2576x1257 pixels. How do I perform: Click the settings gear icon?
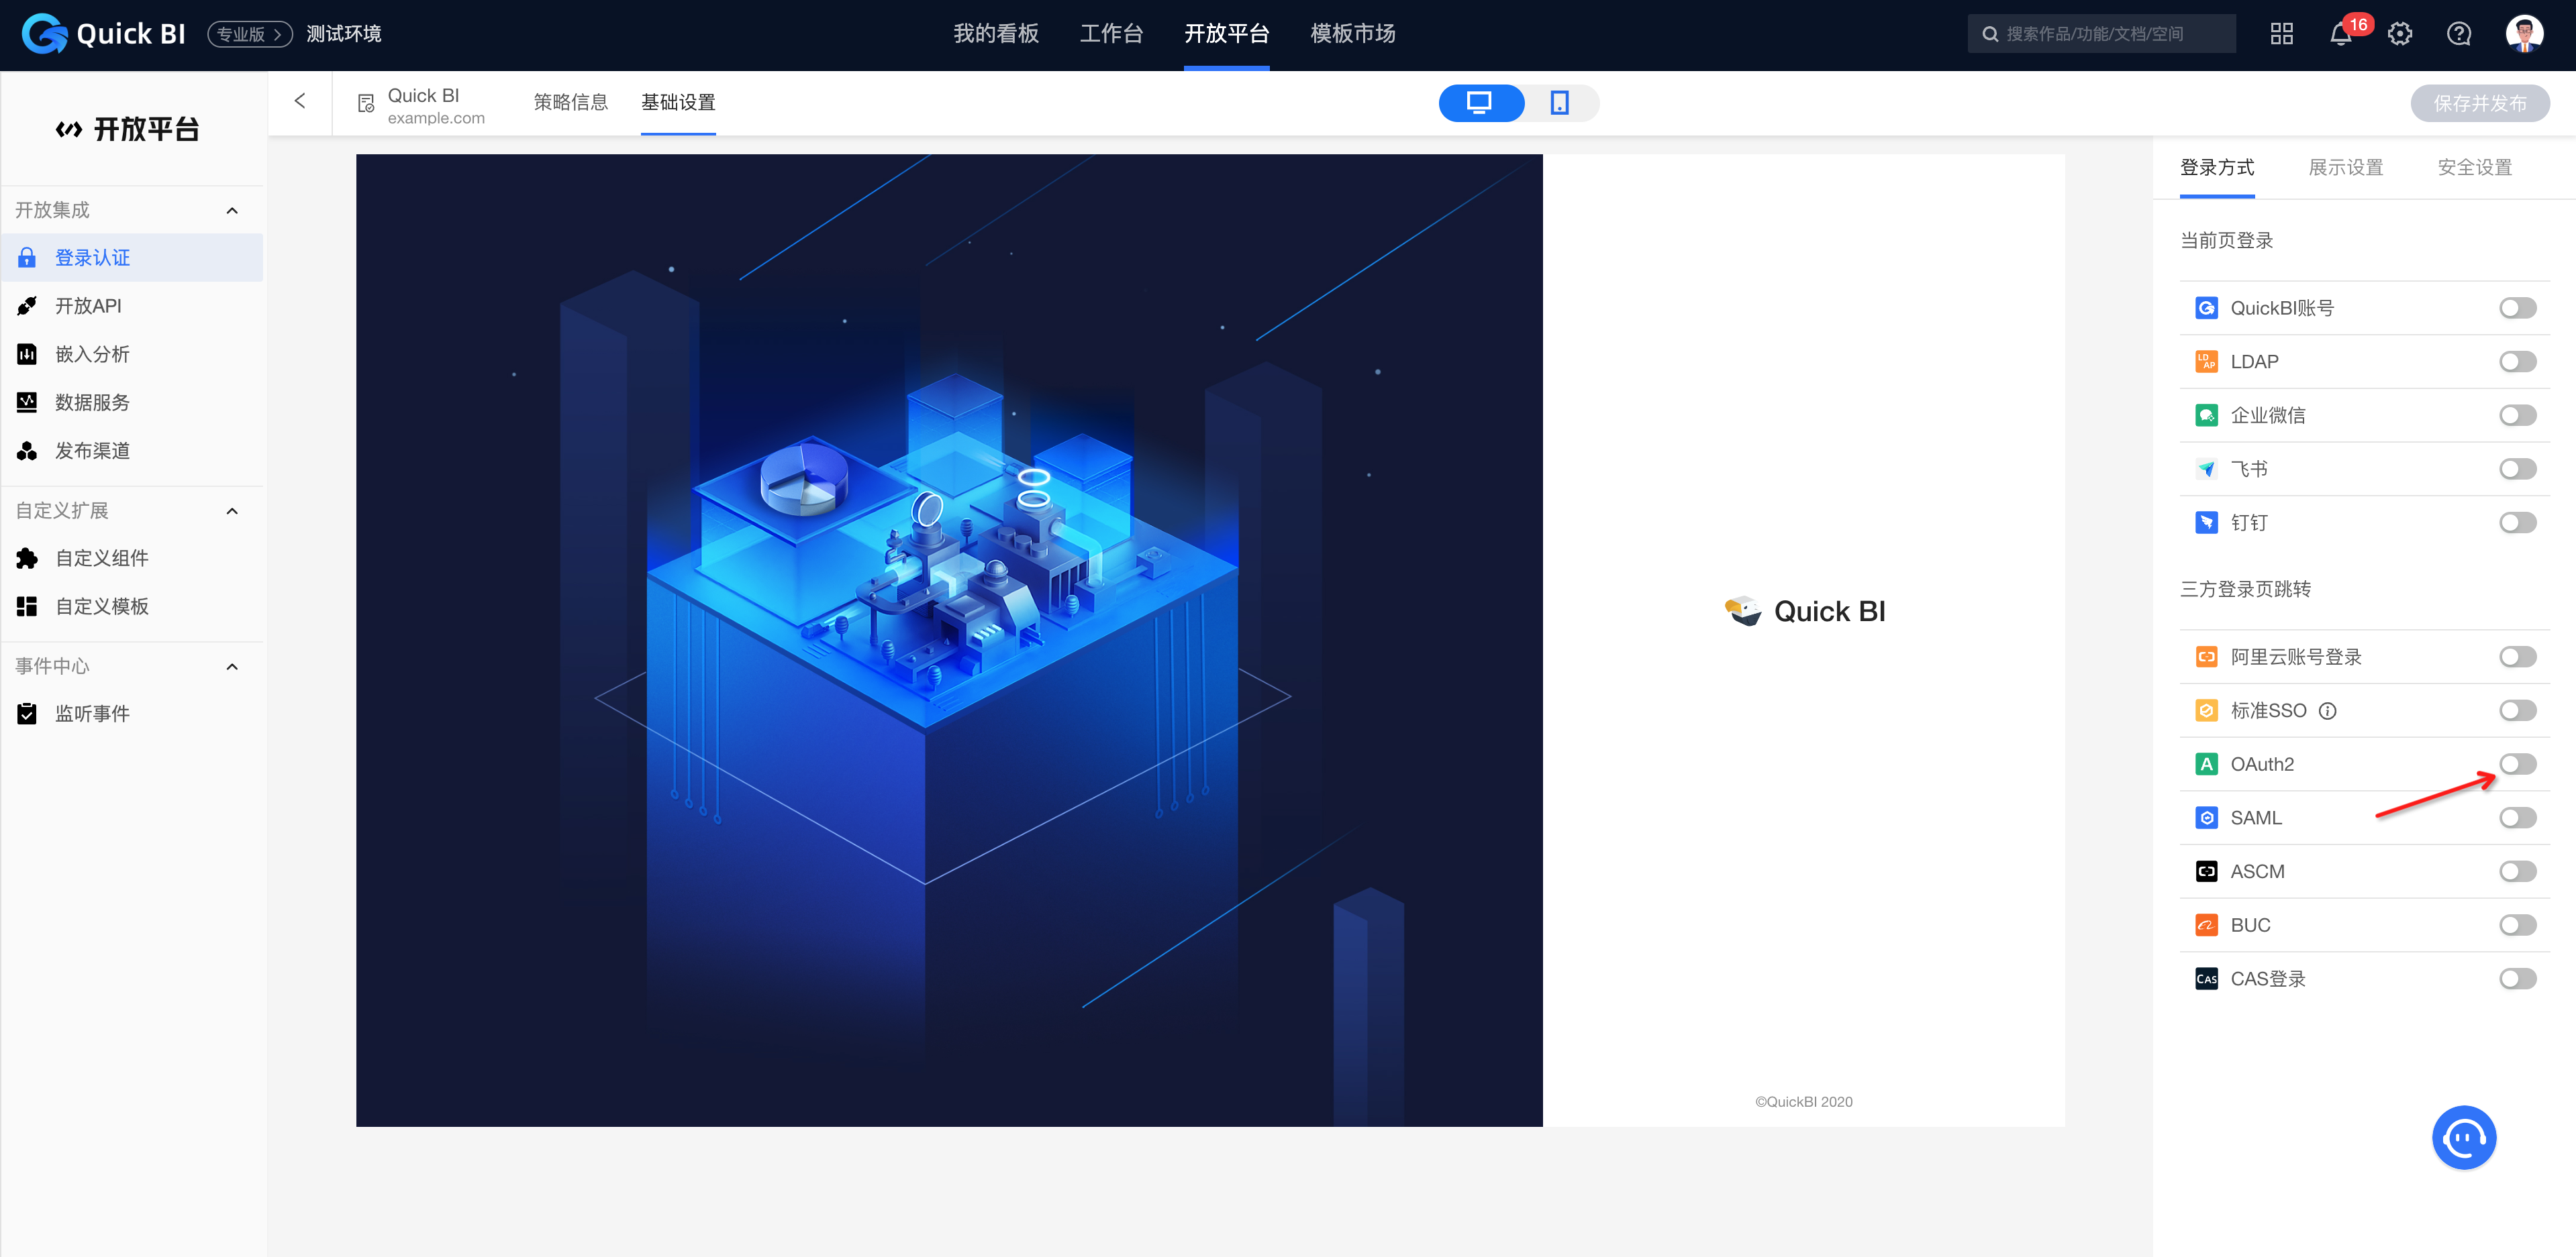pos(2399,35)
